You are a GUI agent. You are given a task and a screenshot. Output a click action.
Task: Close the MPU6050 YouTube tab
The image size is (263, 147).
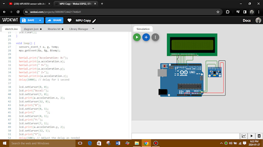click(49, 4)
